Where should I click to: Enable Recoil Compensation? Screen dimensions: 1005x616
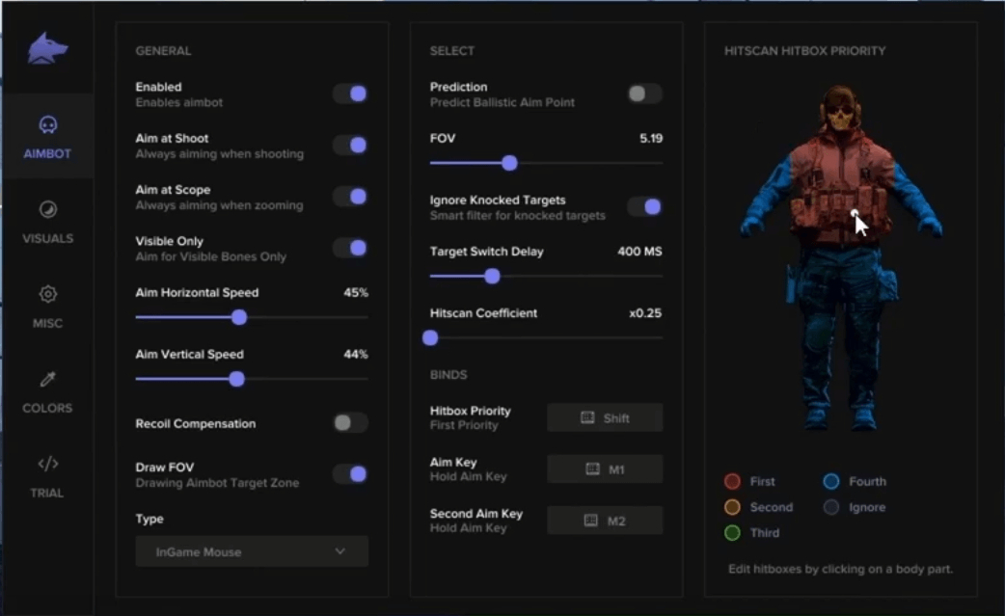(x=350, y=423)
